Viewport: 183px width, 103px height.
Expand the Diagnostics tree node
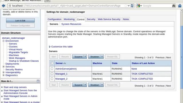(x=3, y=75)
